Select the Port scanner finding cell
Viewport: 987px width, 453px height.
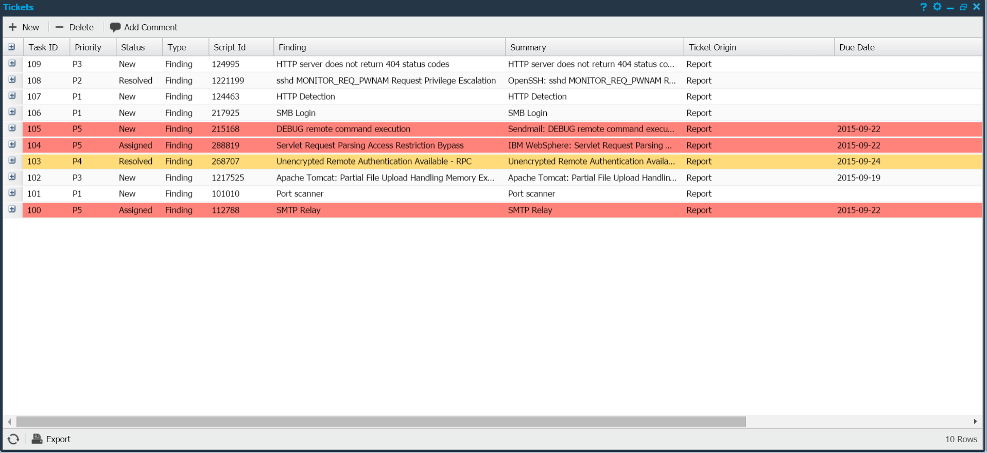pyautogui.click(x=300, y=194)
